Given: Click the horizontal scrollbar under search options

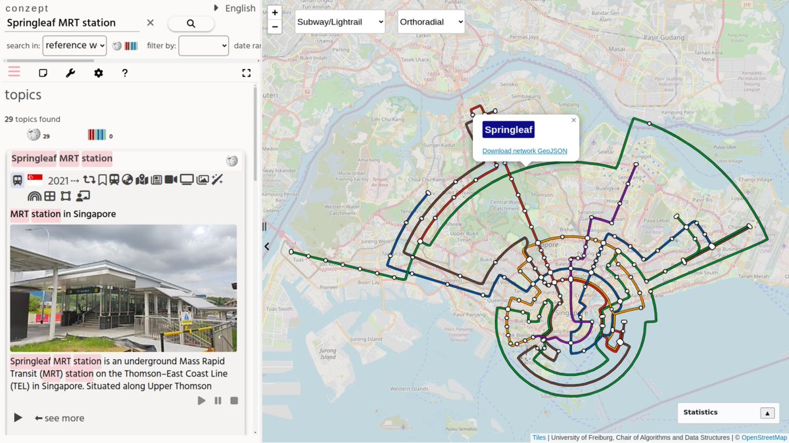Looking at the screenshot, I should (49, 60).
